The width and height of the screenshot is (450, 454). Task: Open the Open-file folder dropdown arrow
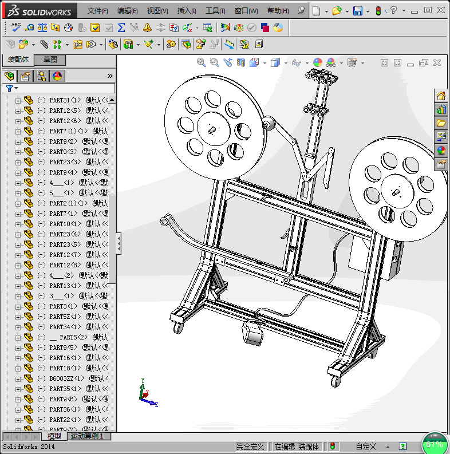pos(347,11)
